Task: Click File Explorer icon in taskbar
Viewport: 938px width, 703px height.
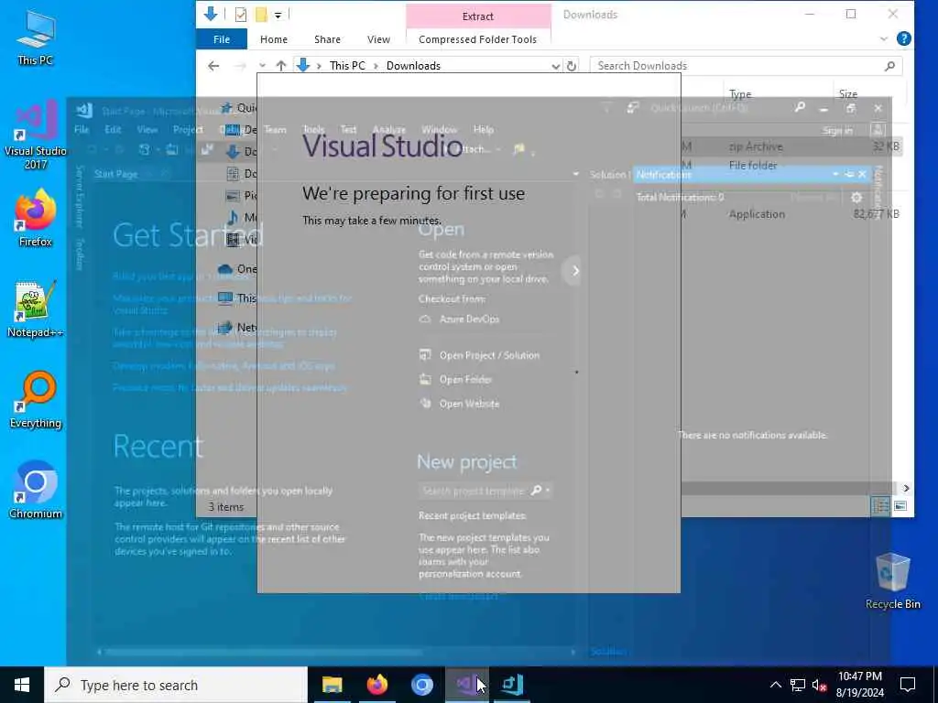Action: coord(332,685)
